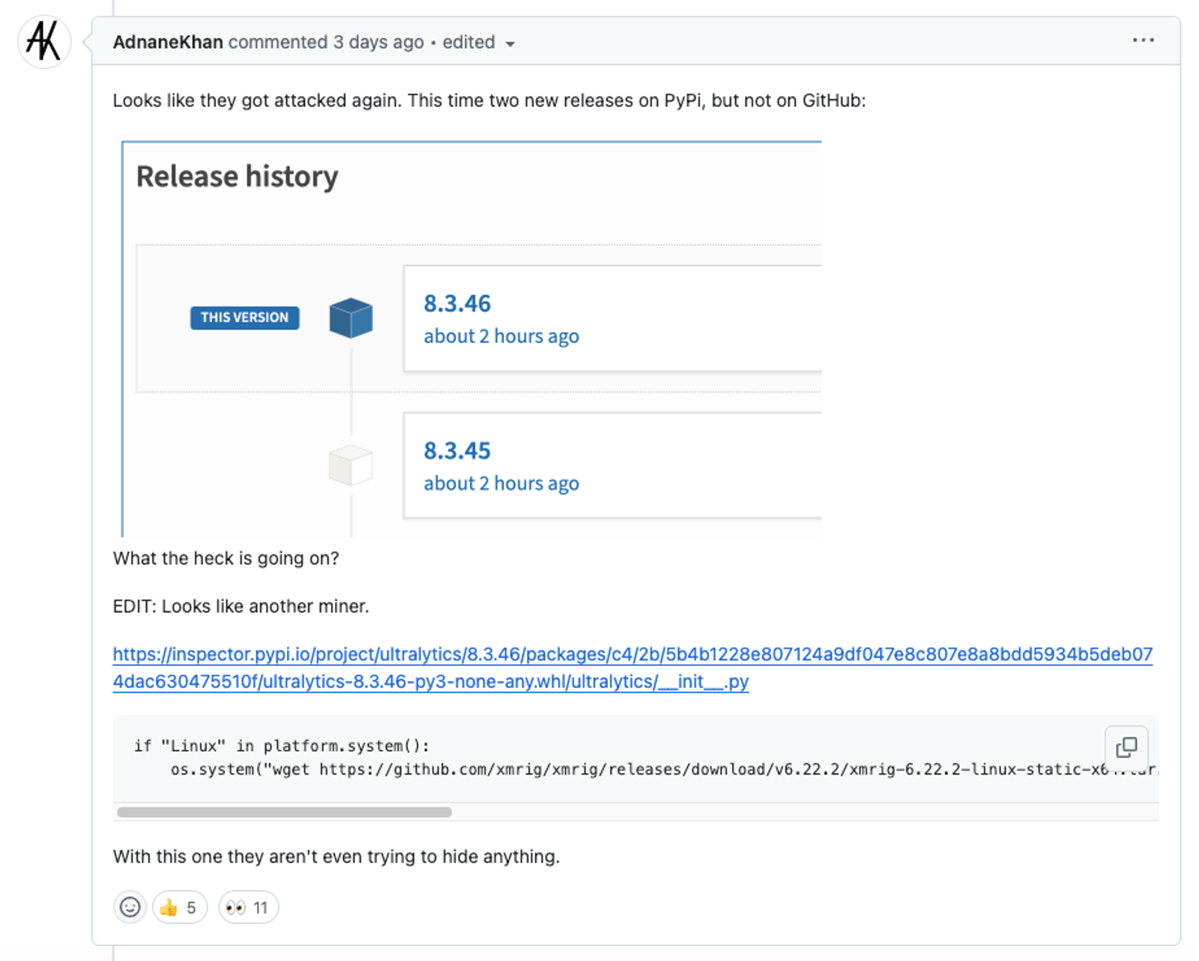Click the THIS VERSION badge

click(244, 318)
